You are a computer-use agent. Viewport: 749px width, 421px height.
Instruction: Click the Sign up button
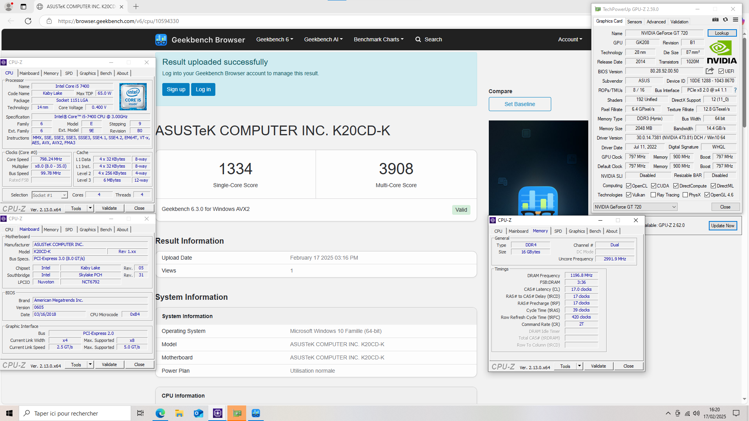tap(176, 89)
